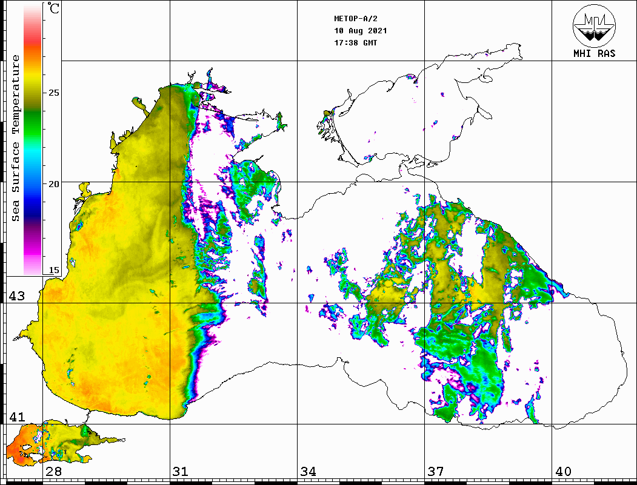Click longitude label '40'
The image size is (637, 485).
pos(563,471)
